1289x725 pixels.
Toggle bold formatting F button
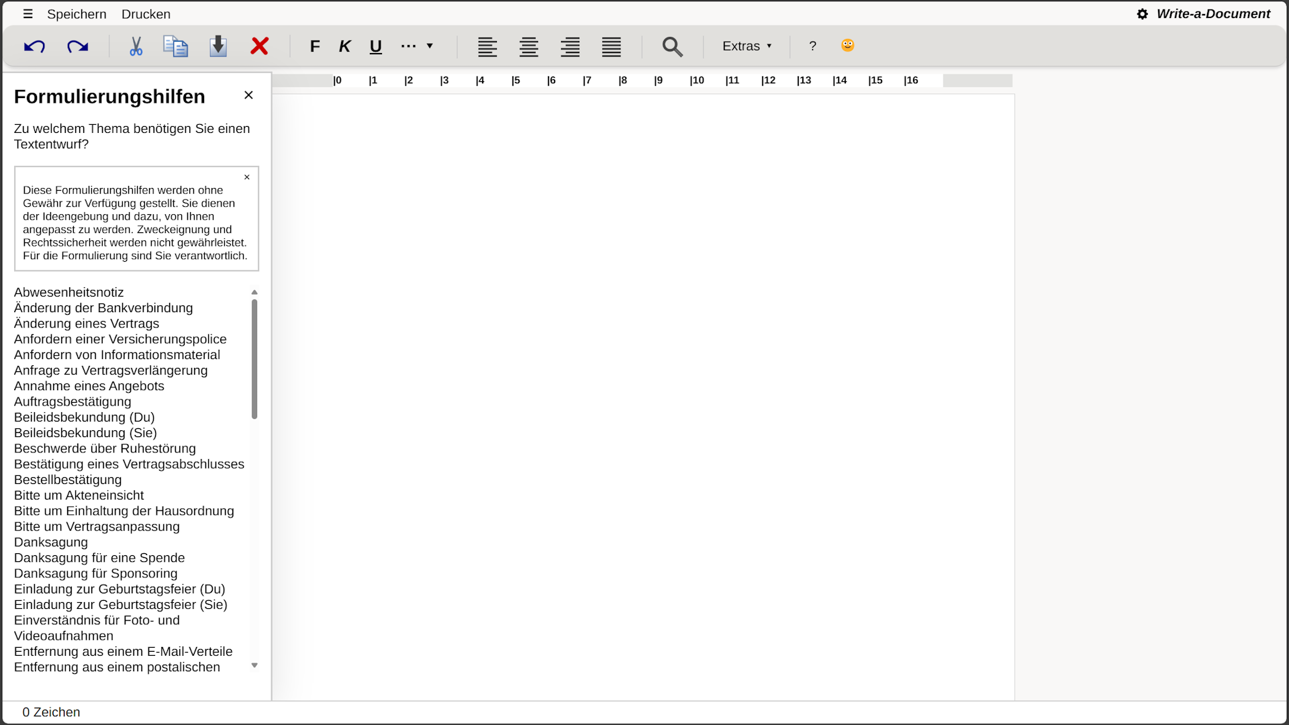tap(315, 46)
